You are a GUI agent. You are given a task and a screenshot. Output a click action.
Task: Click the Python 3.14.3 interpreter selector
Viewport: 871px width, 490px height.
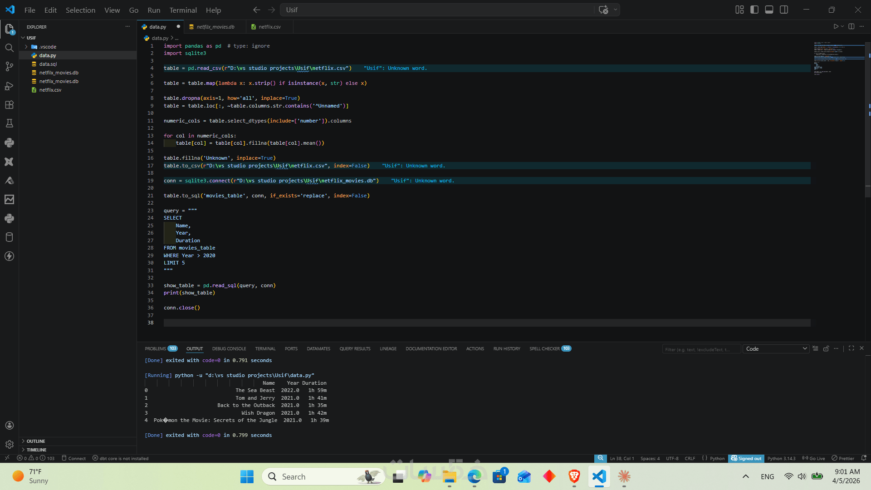click(781, 458)
